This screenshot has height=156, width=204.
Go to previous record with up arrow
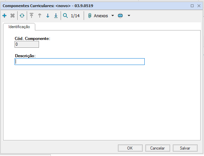(40, 16)
